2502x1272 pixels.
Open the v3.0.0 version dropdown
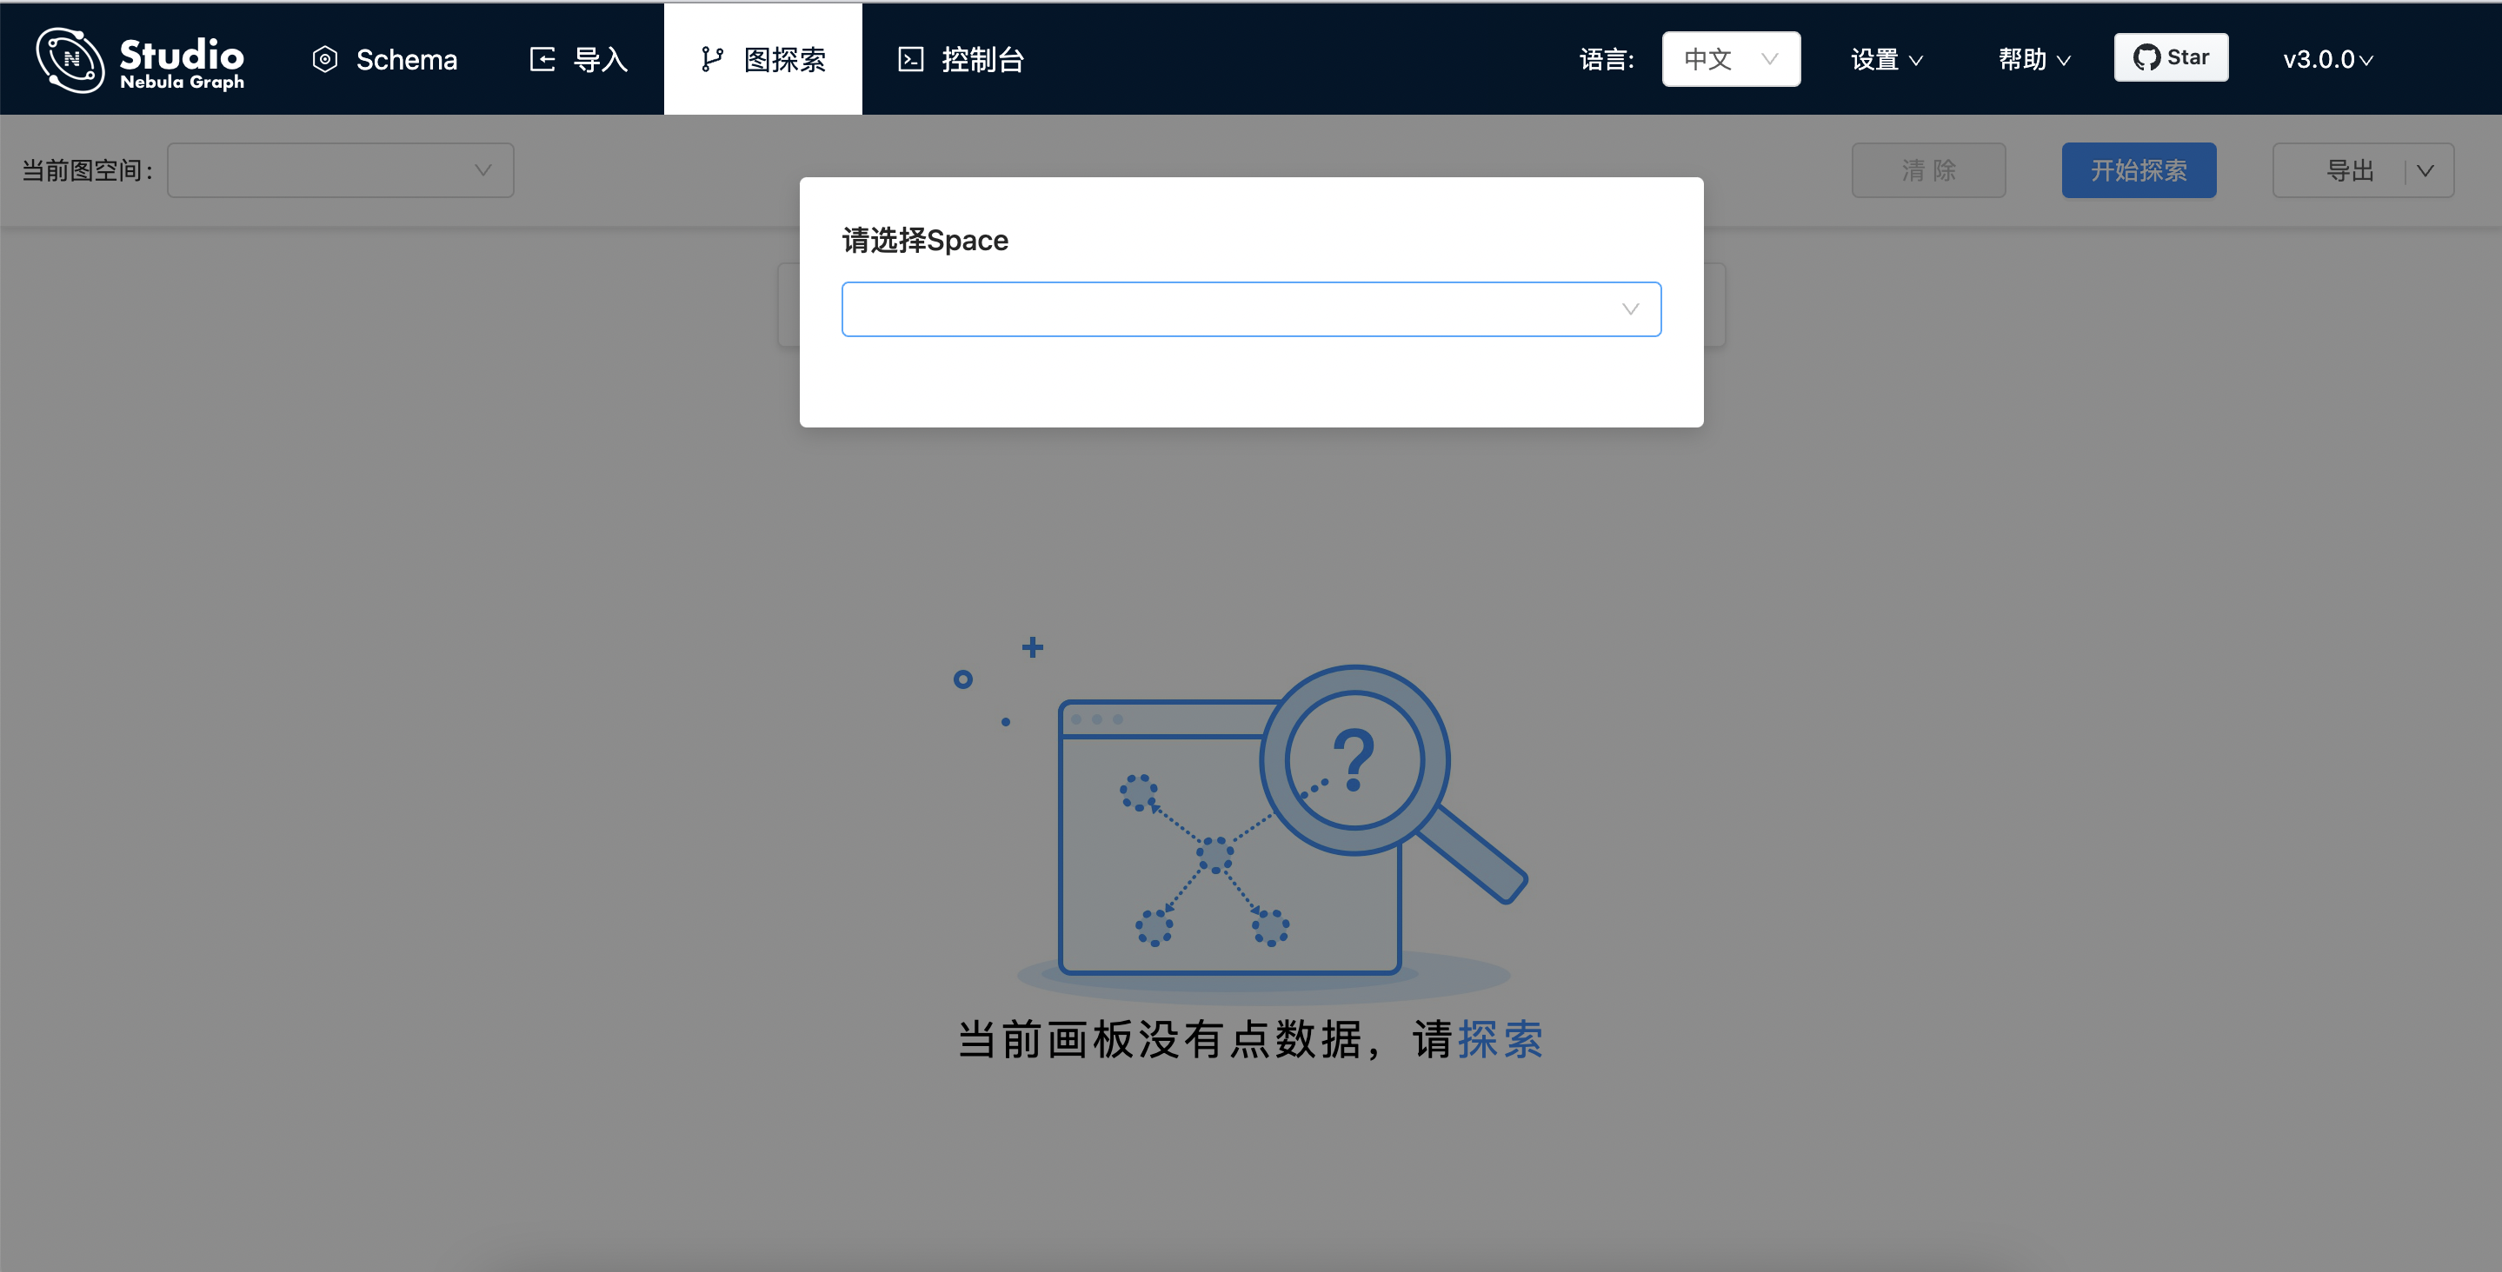(x=2328, y=59)
